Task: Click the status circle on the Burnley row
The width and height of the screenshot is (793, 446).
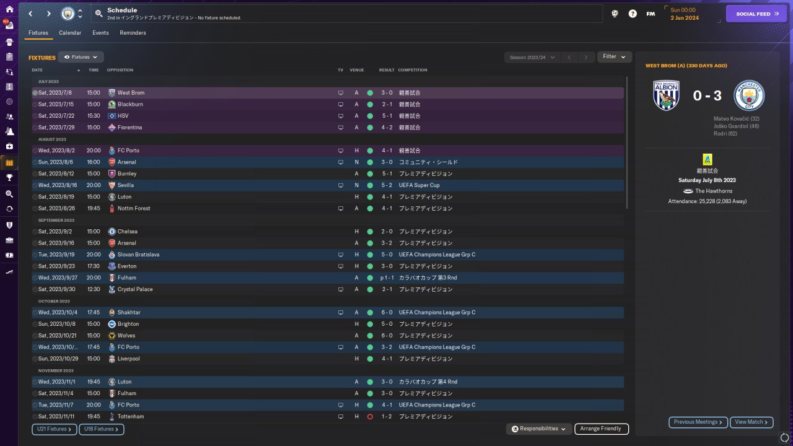Action: 35,173
